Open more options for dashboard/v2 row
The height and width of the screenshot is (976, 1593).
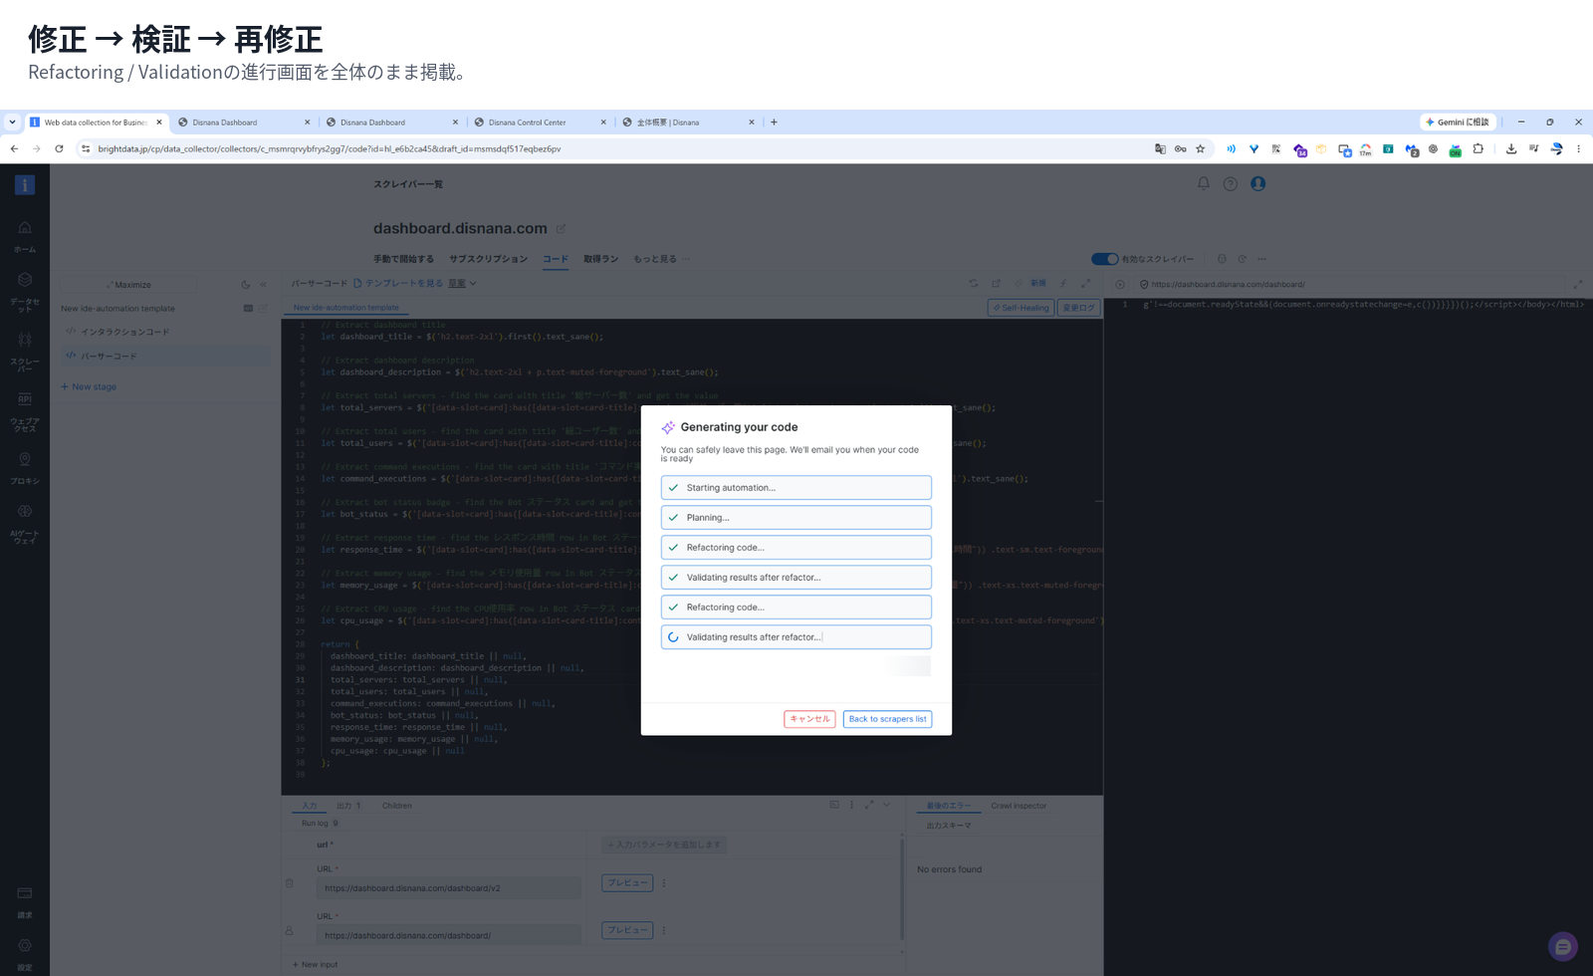tap(664, 883)
